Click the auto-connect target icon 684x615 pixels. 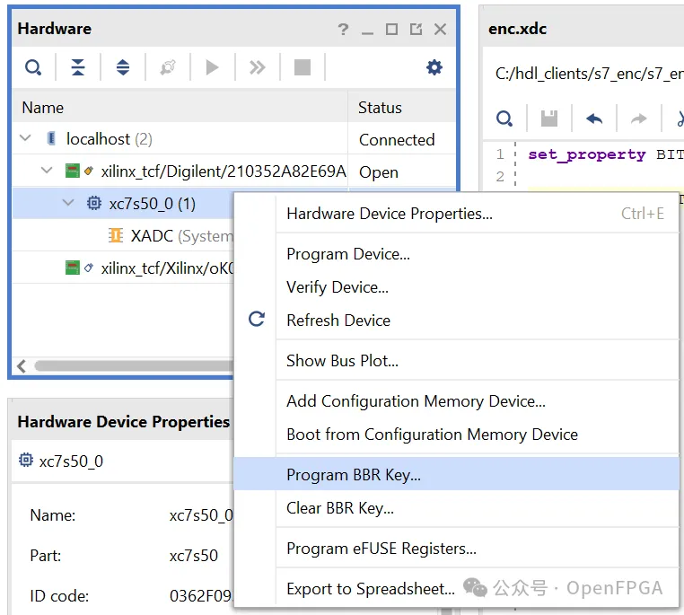coord(168,67)
